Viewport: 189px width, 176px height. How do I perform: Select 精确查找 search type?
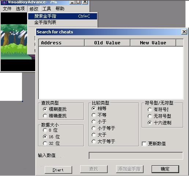(x=55, y=115)
